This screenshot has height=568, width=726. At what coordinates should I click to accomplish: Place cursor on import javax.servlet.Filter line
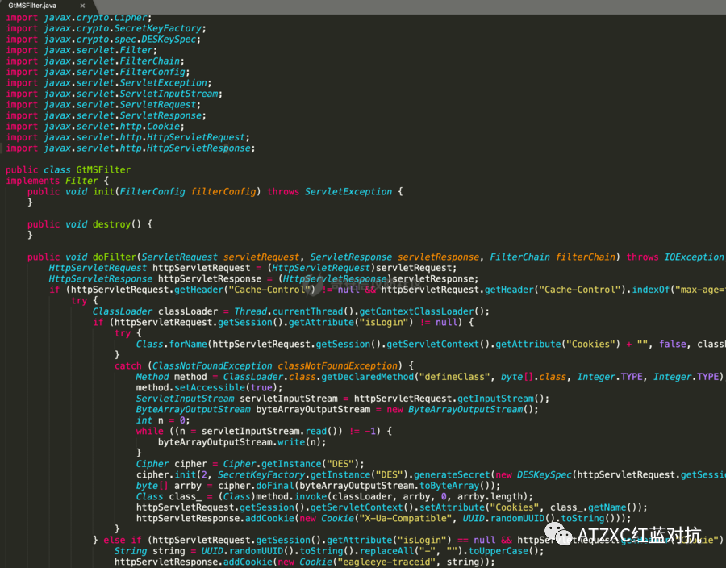[81, 51]
